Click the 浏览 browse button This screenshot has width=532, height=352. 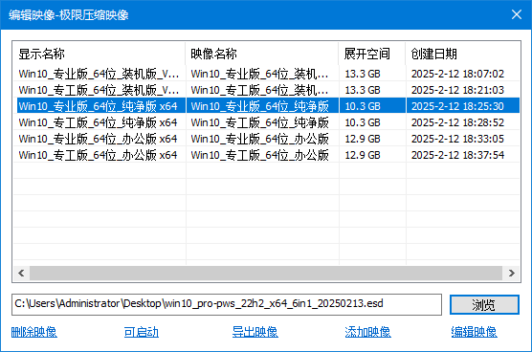pyautogui.click(x=484, y=304)
